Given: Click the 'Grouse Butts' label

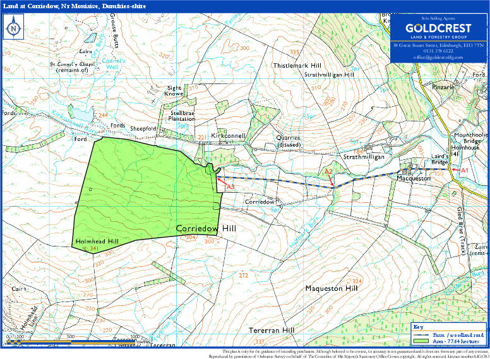Looking at the screenshot, I should tap(114, 30).
